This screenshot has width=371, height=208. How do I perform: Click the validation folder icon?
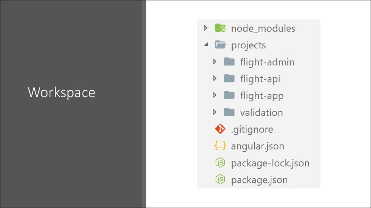tap(229, 112)
